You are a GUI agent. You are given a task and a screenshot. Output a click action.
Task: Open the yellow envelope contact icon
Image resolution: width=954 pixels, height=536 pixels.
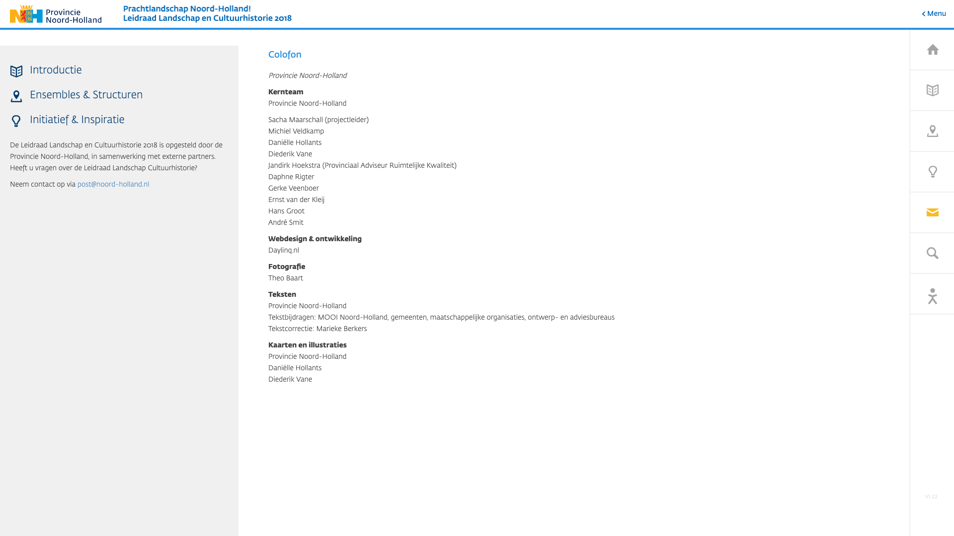coord(933,212)
